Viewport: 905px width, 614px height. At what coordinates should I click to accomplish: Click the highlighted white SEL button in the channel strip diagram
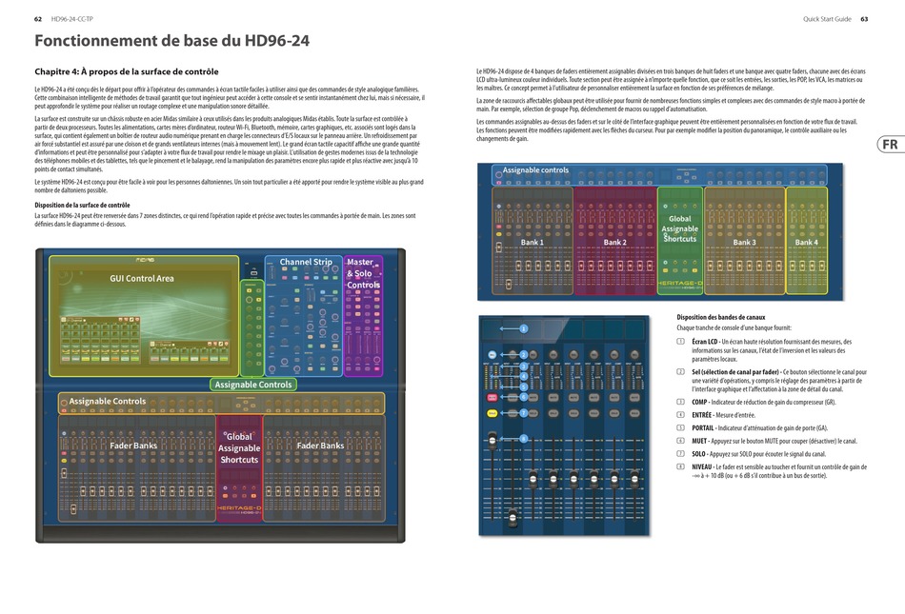493,355
